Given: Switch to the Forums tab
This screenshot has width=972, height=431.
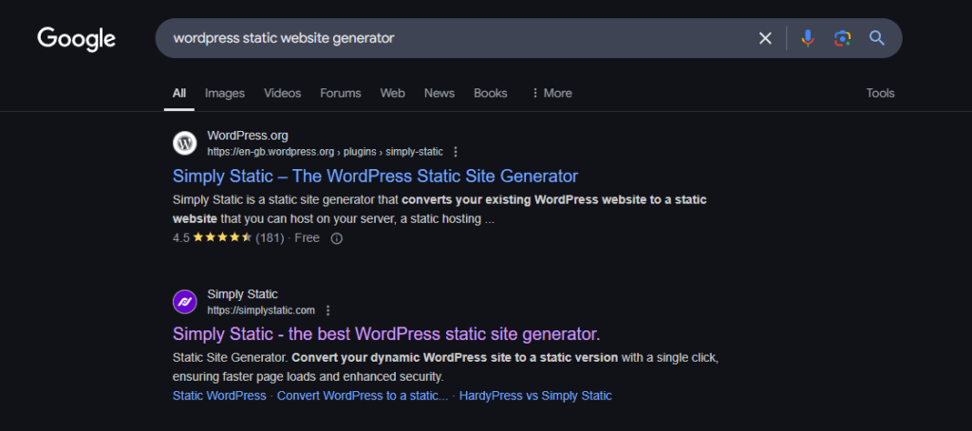Looking at the screenshot, I should tap(341, 93).
